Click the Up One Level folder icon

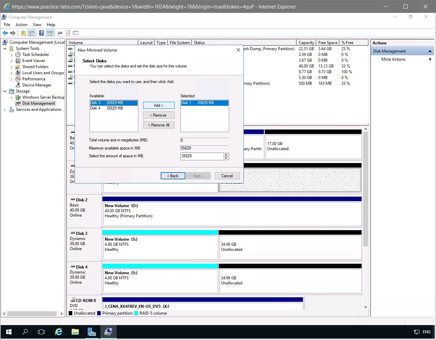(x=23, y=33)
